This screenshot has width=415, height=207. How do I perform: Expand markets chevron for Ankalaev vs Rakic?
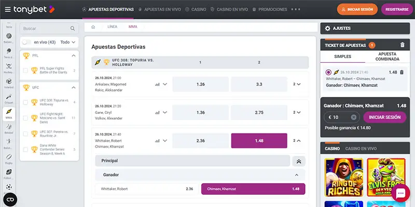[x=165, y=84]
